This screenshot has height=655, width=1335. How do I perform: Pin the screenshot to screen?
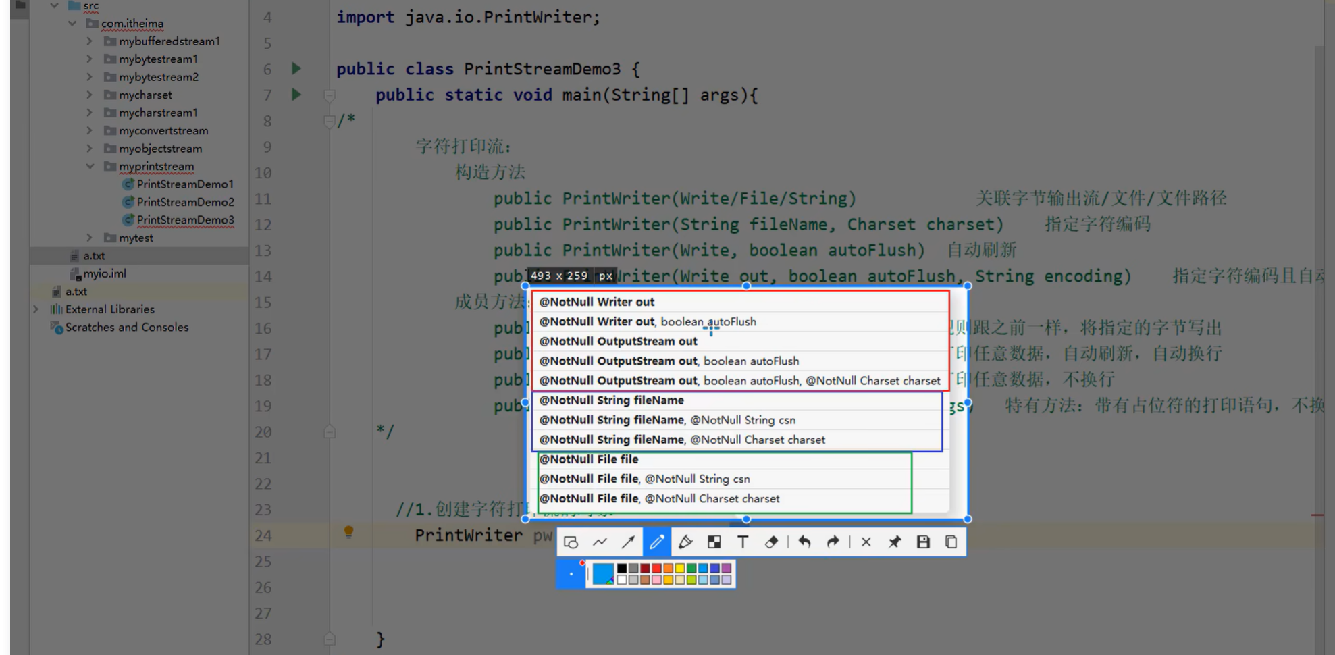coord(894,541)
